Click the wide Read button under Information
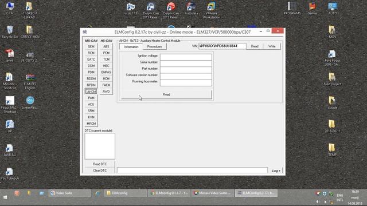Viewport: 367px width, 206px height. [x=166, y=94]
